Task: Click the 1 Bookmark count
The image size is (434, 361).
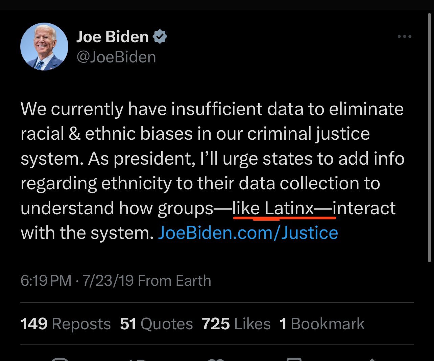Action: (x=322, y=324)
